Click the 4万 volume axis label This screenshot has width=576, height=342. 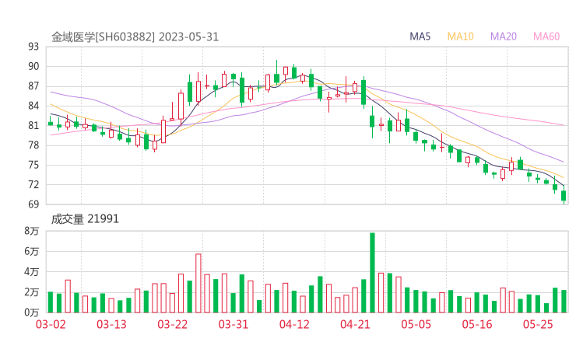[x=32, y=272]
